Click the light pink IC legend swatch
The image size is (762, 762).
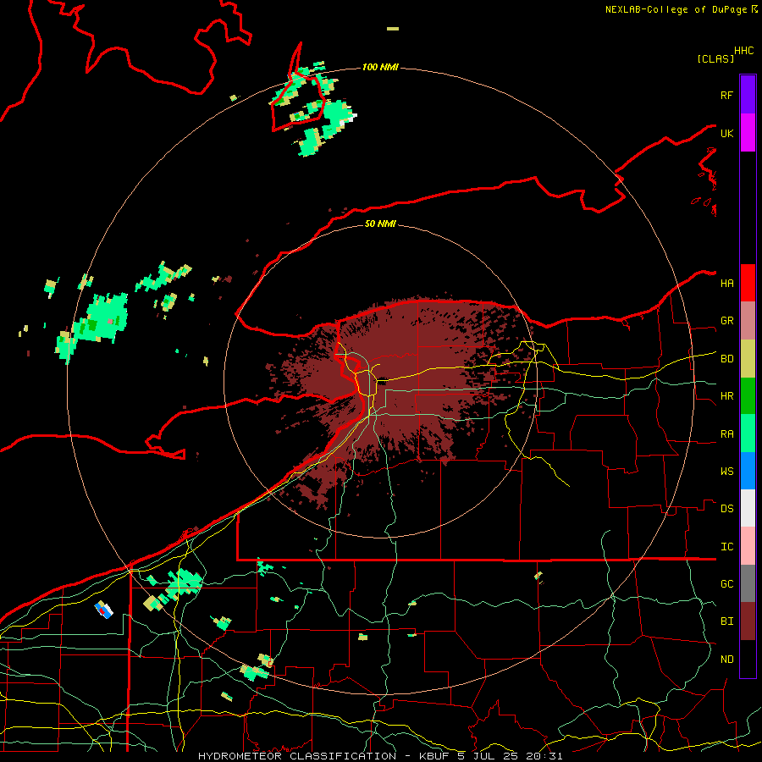pos(748,546)
